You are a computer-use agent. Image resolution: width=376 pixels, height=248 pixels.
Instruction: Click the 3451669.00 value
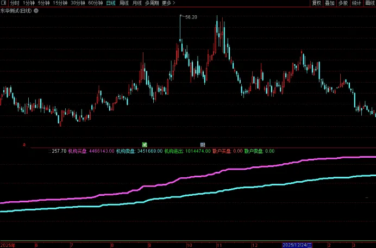[150, 151]
